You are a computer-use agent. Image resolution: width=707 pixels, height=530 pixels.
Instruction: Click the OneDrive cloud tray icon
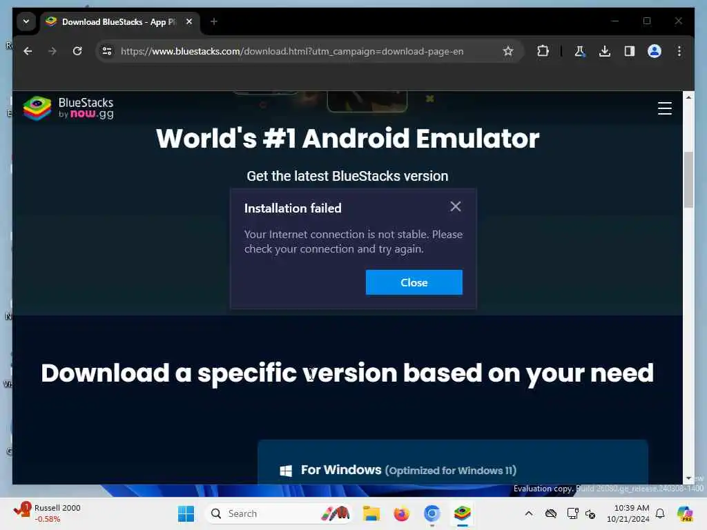[x=550, y=513]
